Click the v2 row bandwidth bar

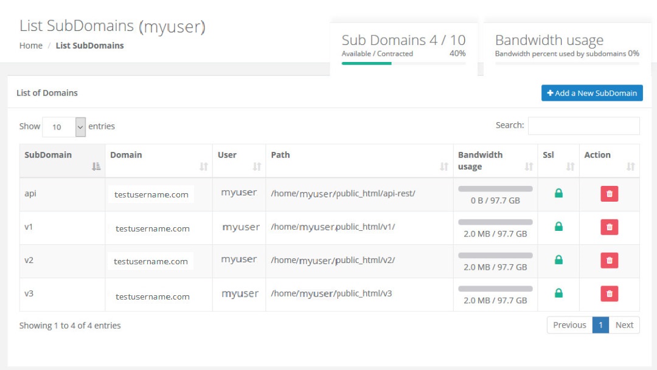point(495,255)
